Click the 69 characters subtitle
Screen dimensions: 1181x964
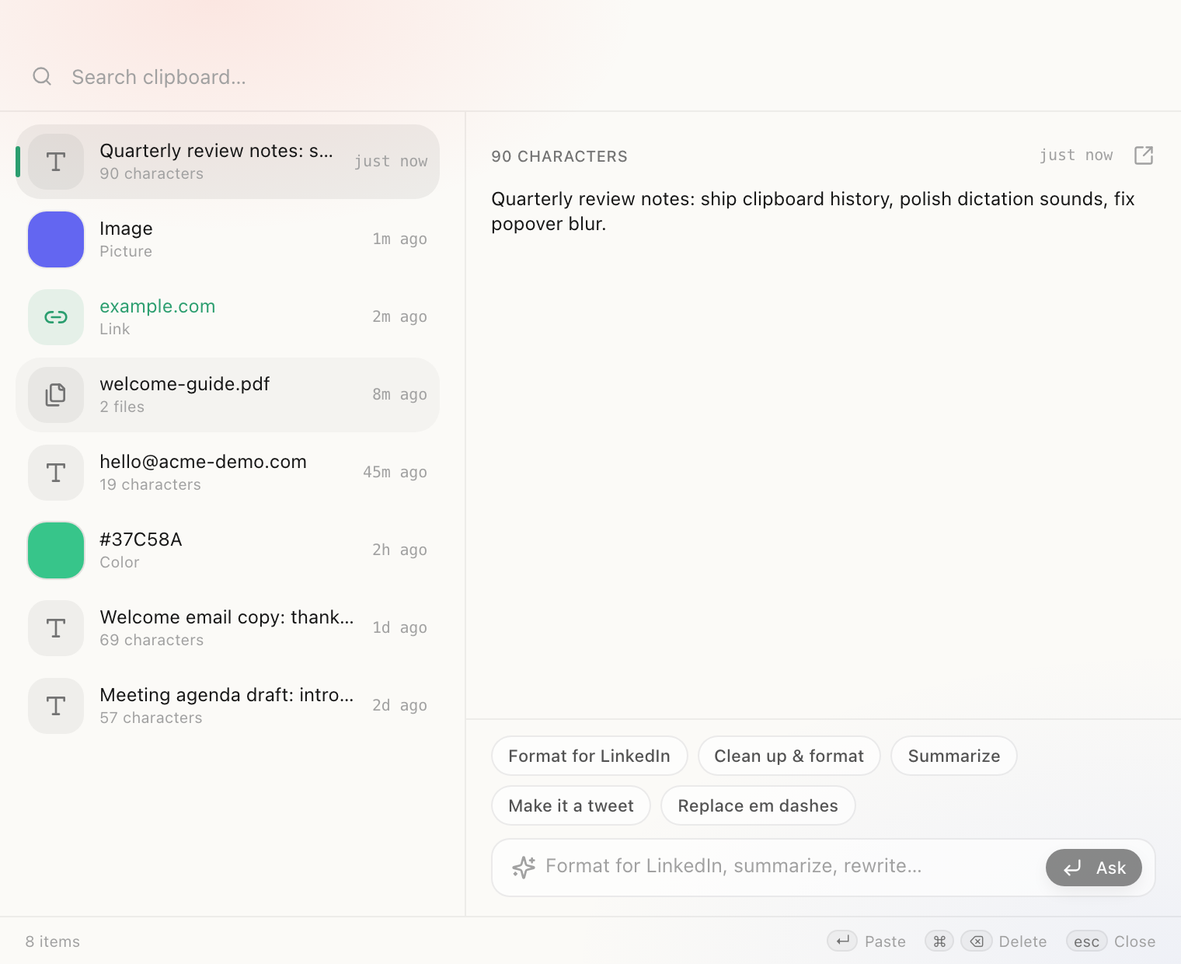point(152,640)
